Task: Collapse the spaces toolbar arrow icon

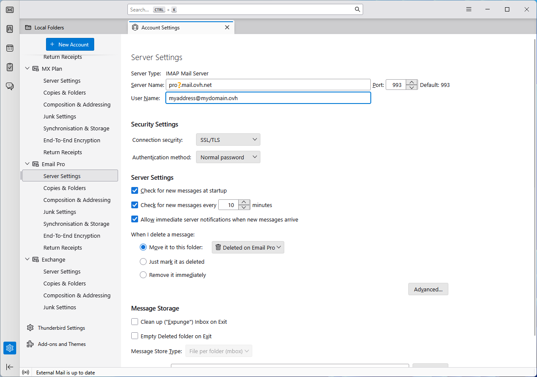Action: 10,367
